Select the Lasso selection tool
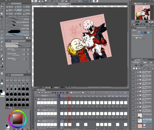 pos(2,20)
